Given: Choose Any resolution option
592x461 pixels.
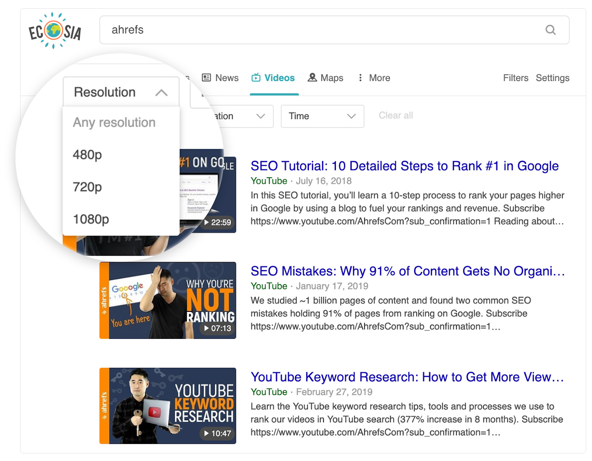Looking at the screenshot, I should (114, 122).
